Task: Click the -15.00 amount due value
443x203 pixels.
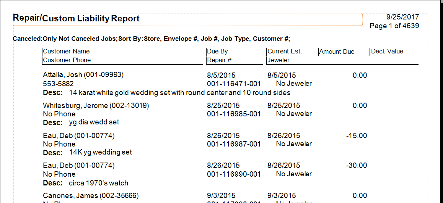Action: 356,135
